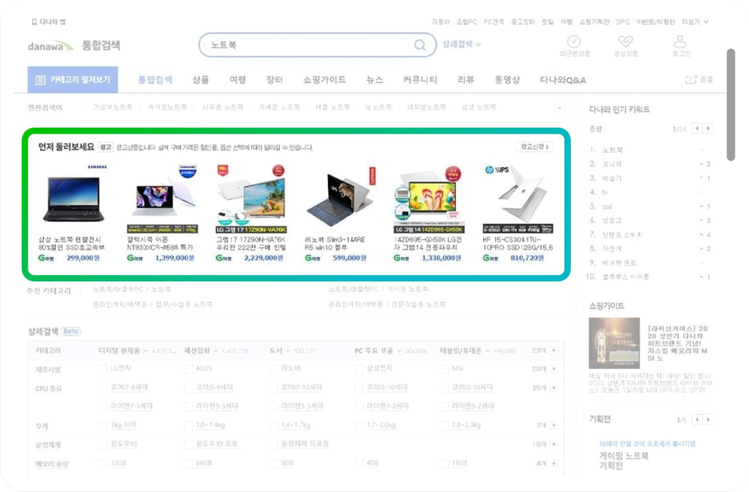Select the MSI checkbox
Image resolution: width=749 pixels, height=492 pixels.
click(x=444, y=369)
